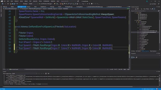
Task: Click the Solution Explorer Properties wrench icon
Action: [152, 9]
